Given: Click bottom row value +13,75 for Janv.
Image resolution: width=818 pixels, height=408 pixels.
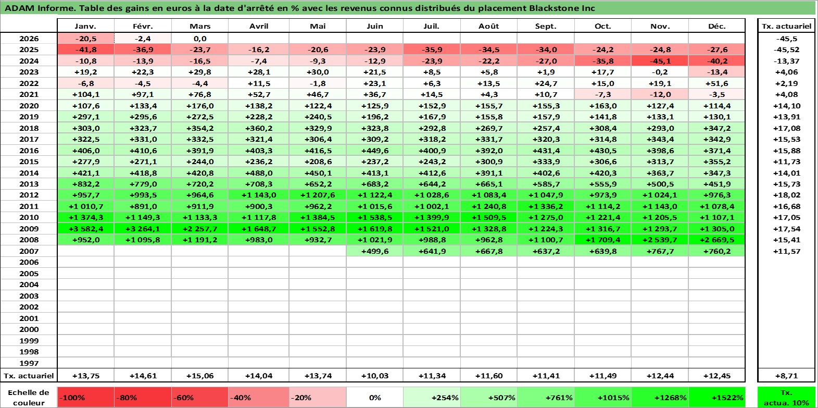Looking at the screenshot, I should 85,376.
